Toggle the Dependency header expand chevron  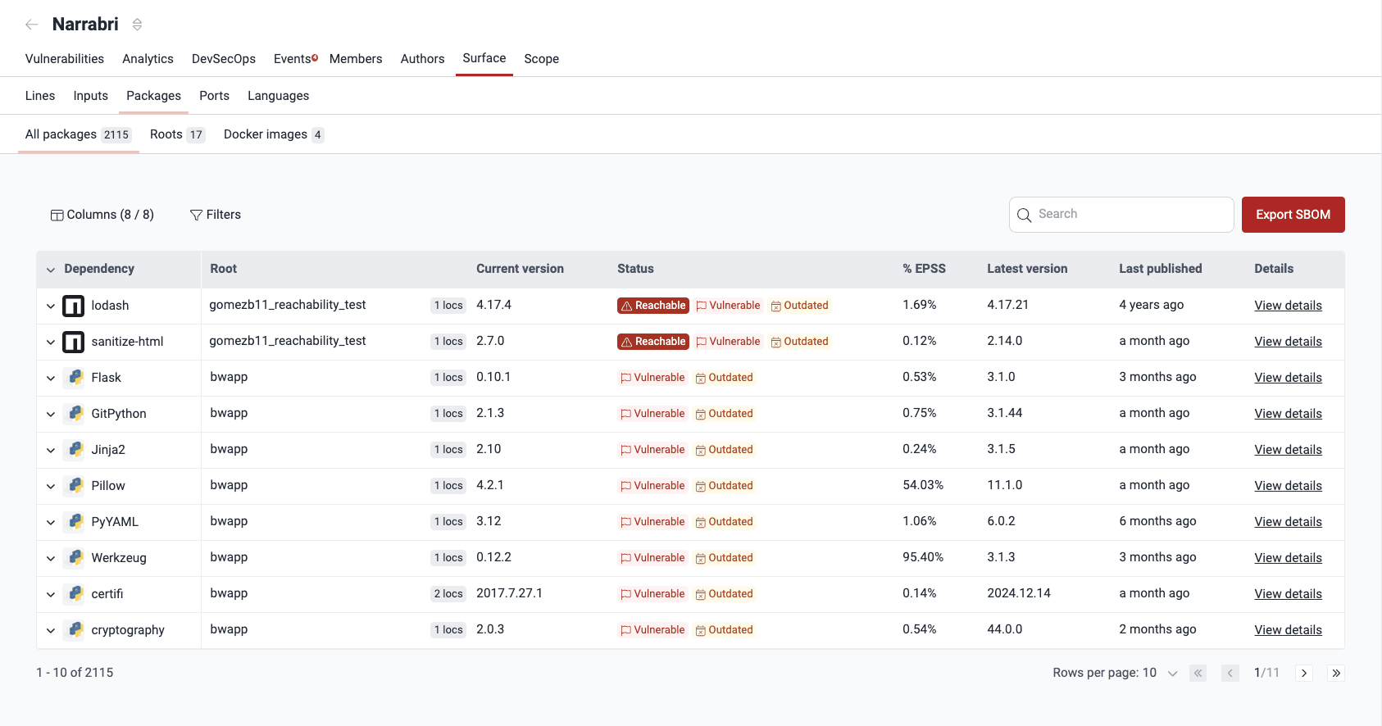51,270
